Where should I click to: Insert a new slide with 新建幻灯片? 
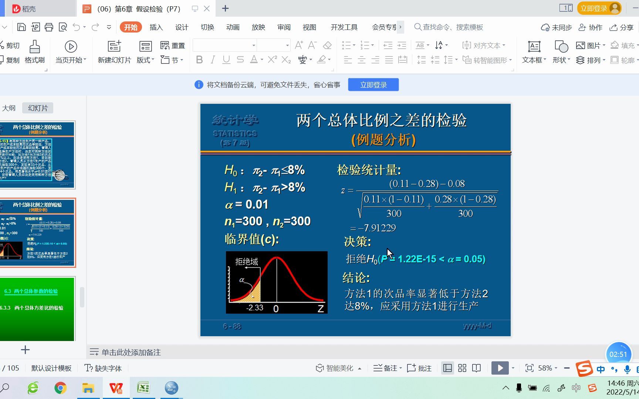point(114,52)
